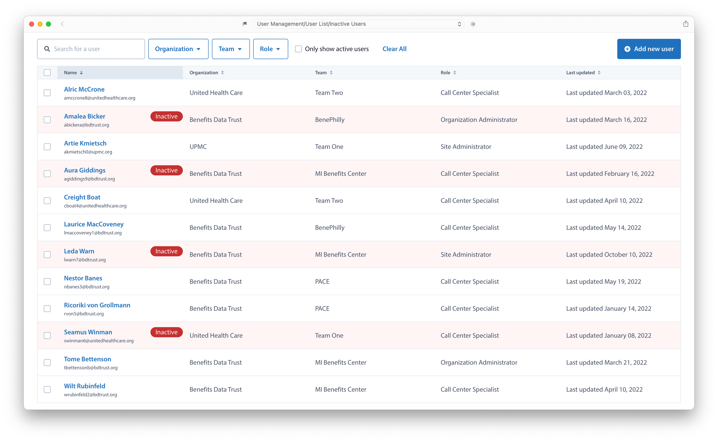Sort by Role column arrows

(x=454, y=73)
